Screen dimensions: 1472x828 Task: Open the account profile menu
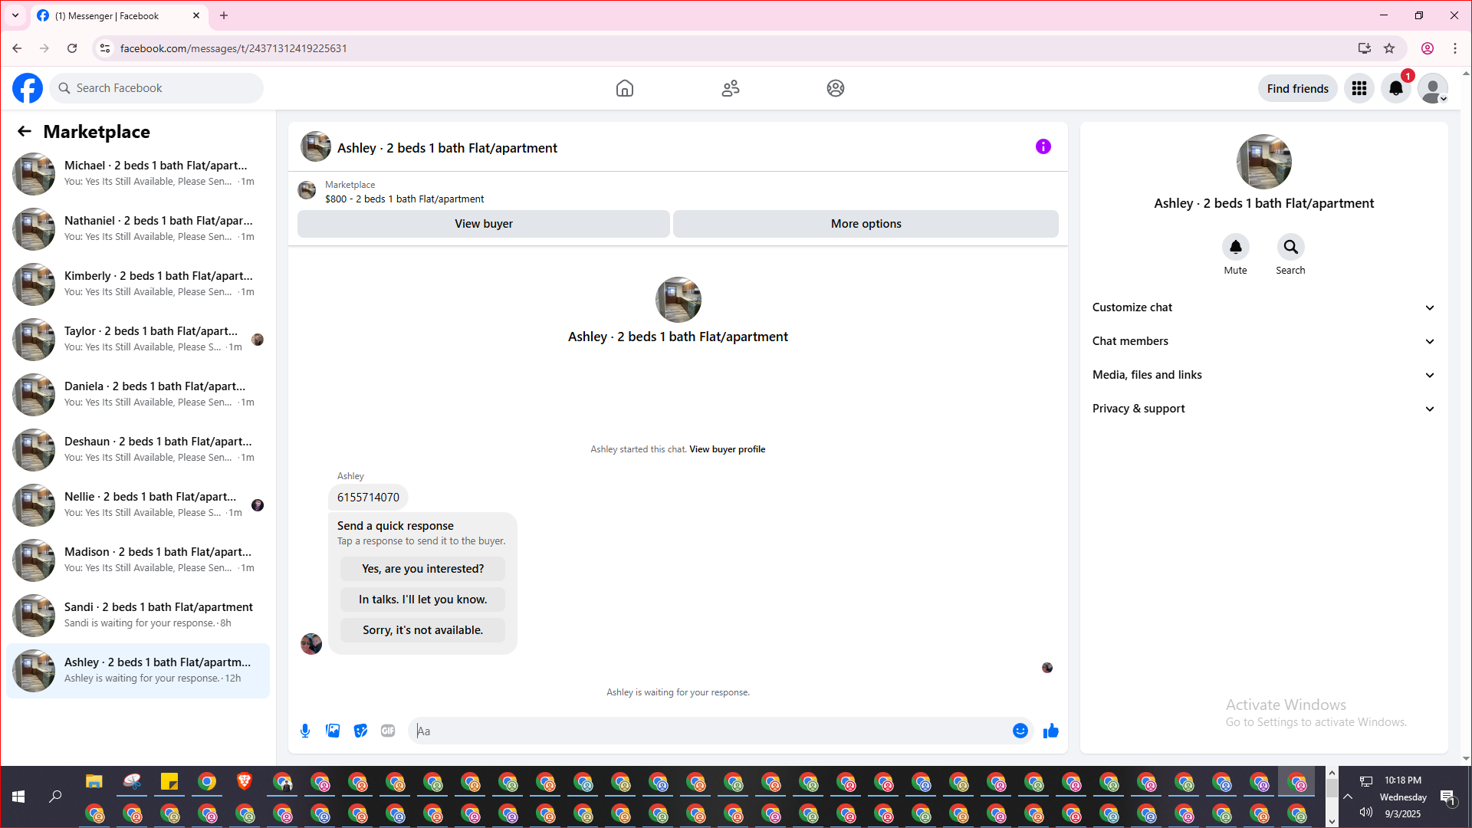[x=1433, y=88]
